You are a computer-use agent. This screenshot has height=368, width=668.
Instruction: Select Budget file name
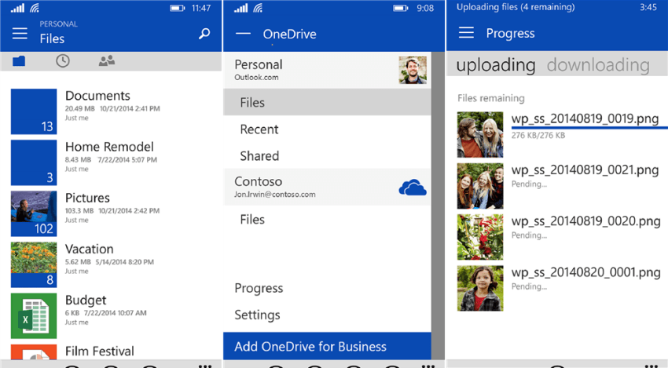(x=86, y=300)
